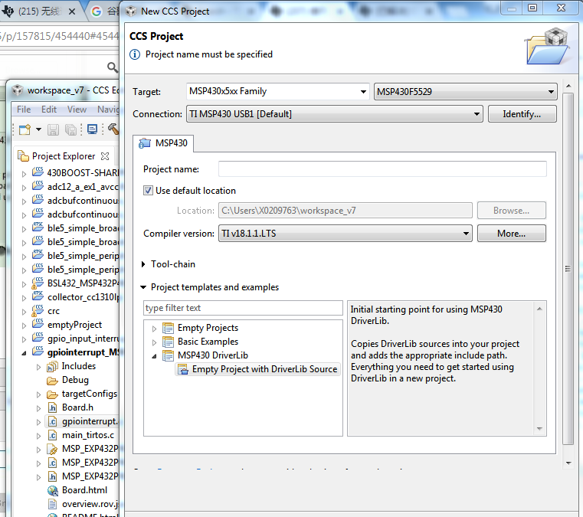Select the gpio_input_interrupt project
The height and width of the screenshot is (517, 583).
84,339
